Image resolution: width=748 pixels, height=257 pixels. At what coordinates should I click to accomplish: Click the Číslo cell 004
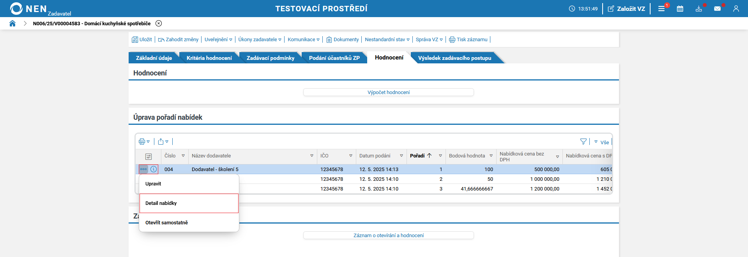coord(175,169)
